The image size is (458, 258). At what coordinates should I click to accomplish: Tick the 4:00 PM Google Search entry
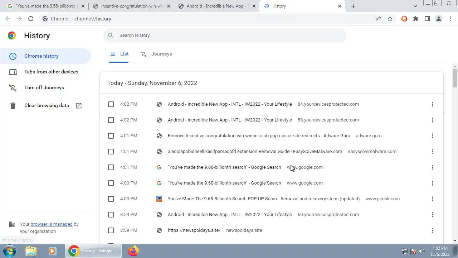point(111,183)
